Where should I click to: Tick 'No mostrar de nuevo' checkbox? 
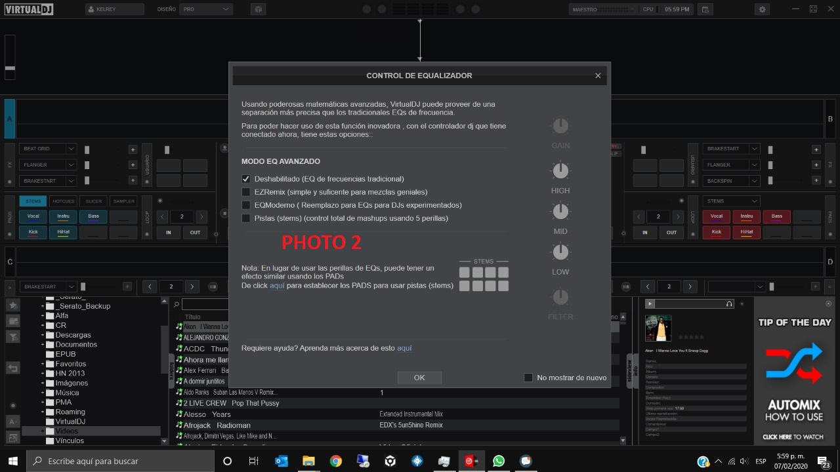(x=528, y=378)
